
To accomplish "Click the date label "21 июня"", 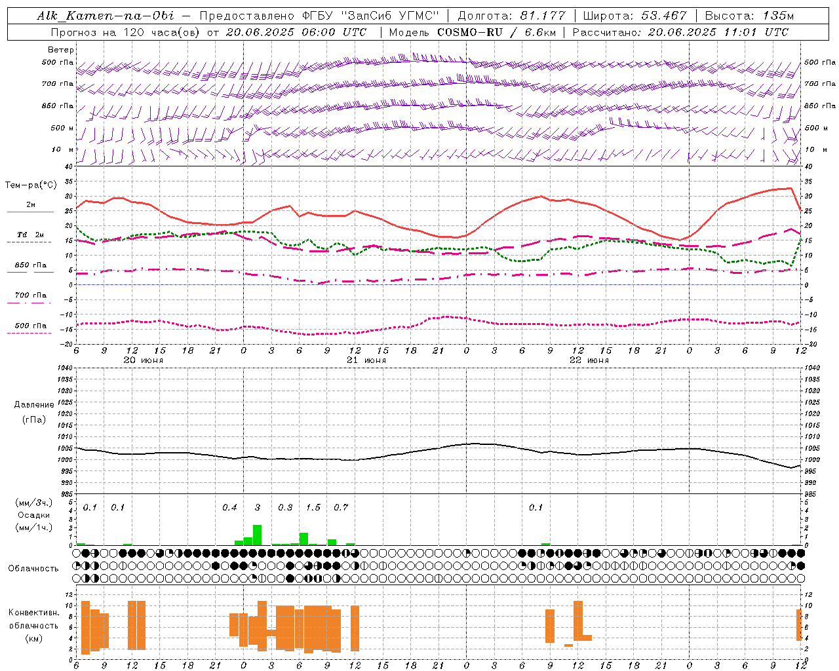I will pyautogui.click(x=366, y=360).
